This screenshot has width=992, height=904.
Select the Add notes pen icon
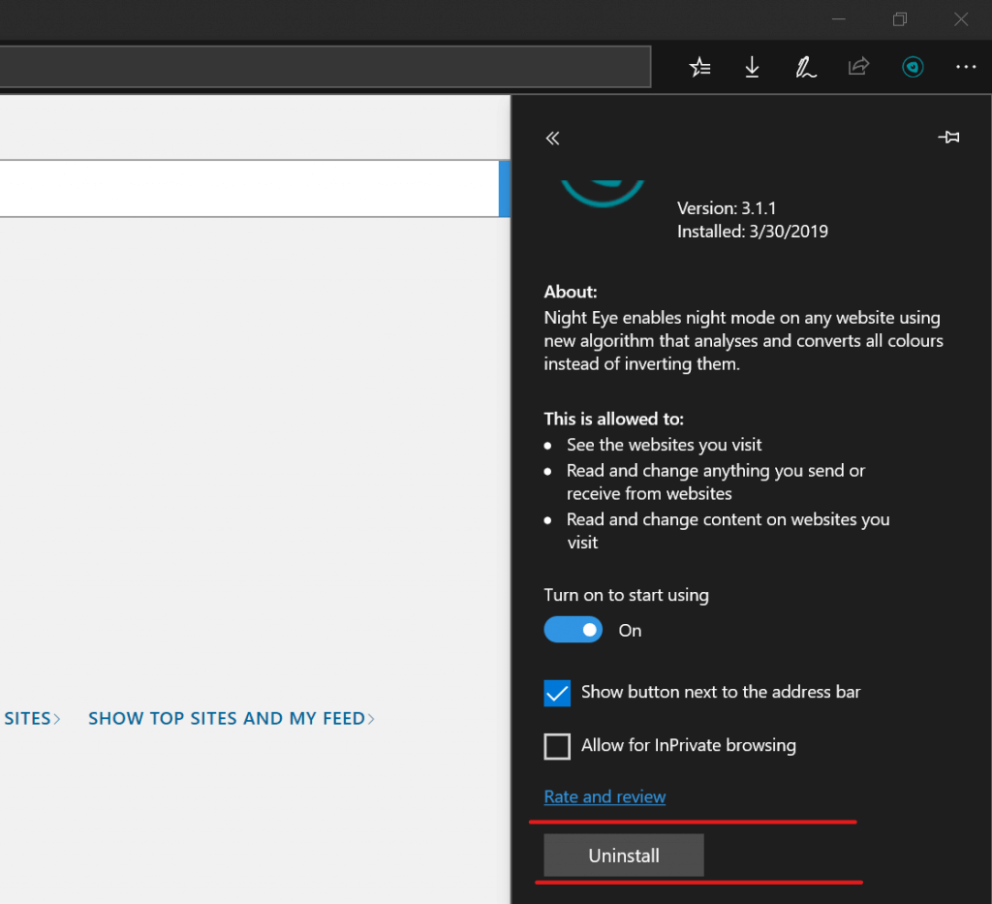point(805,67)
